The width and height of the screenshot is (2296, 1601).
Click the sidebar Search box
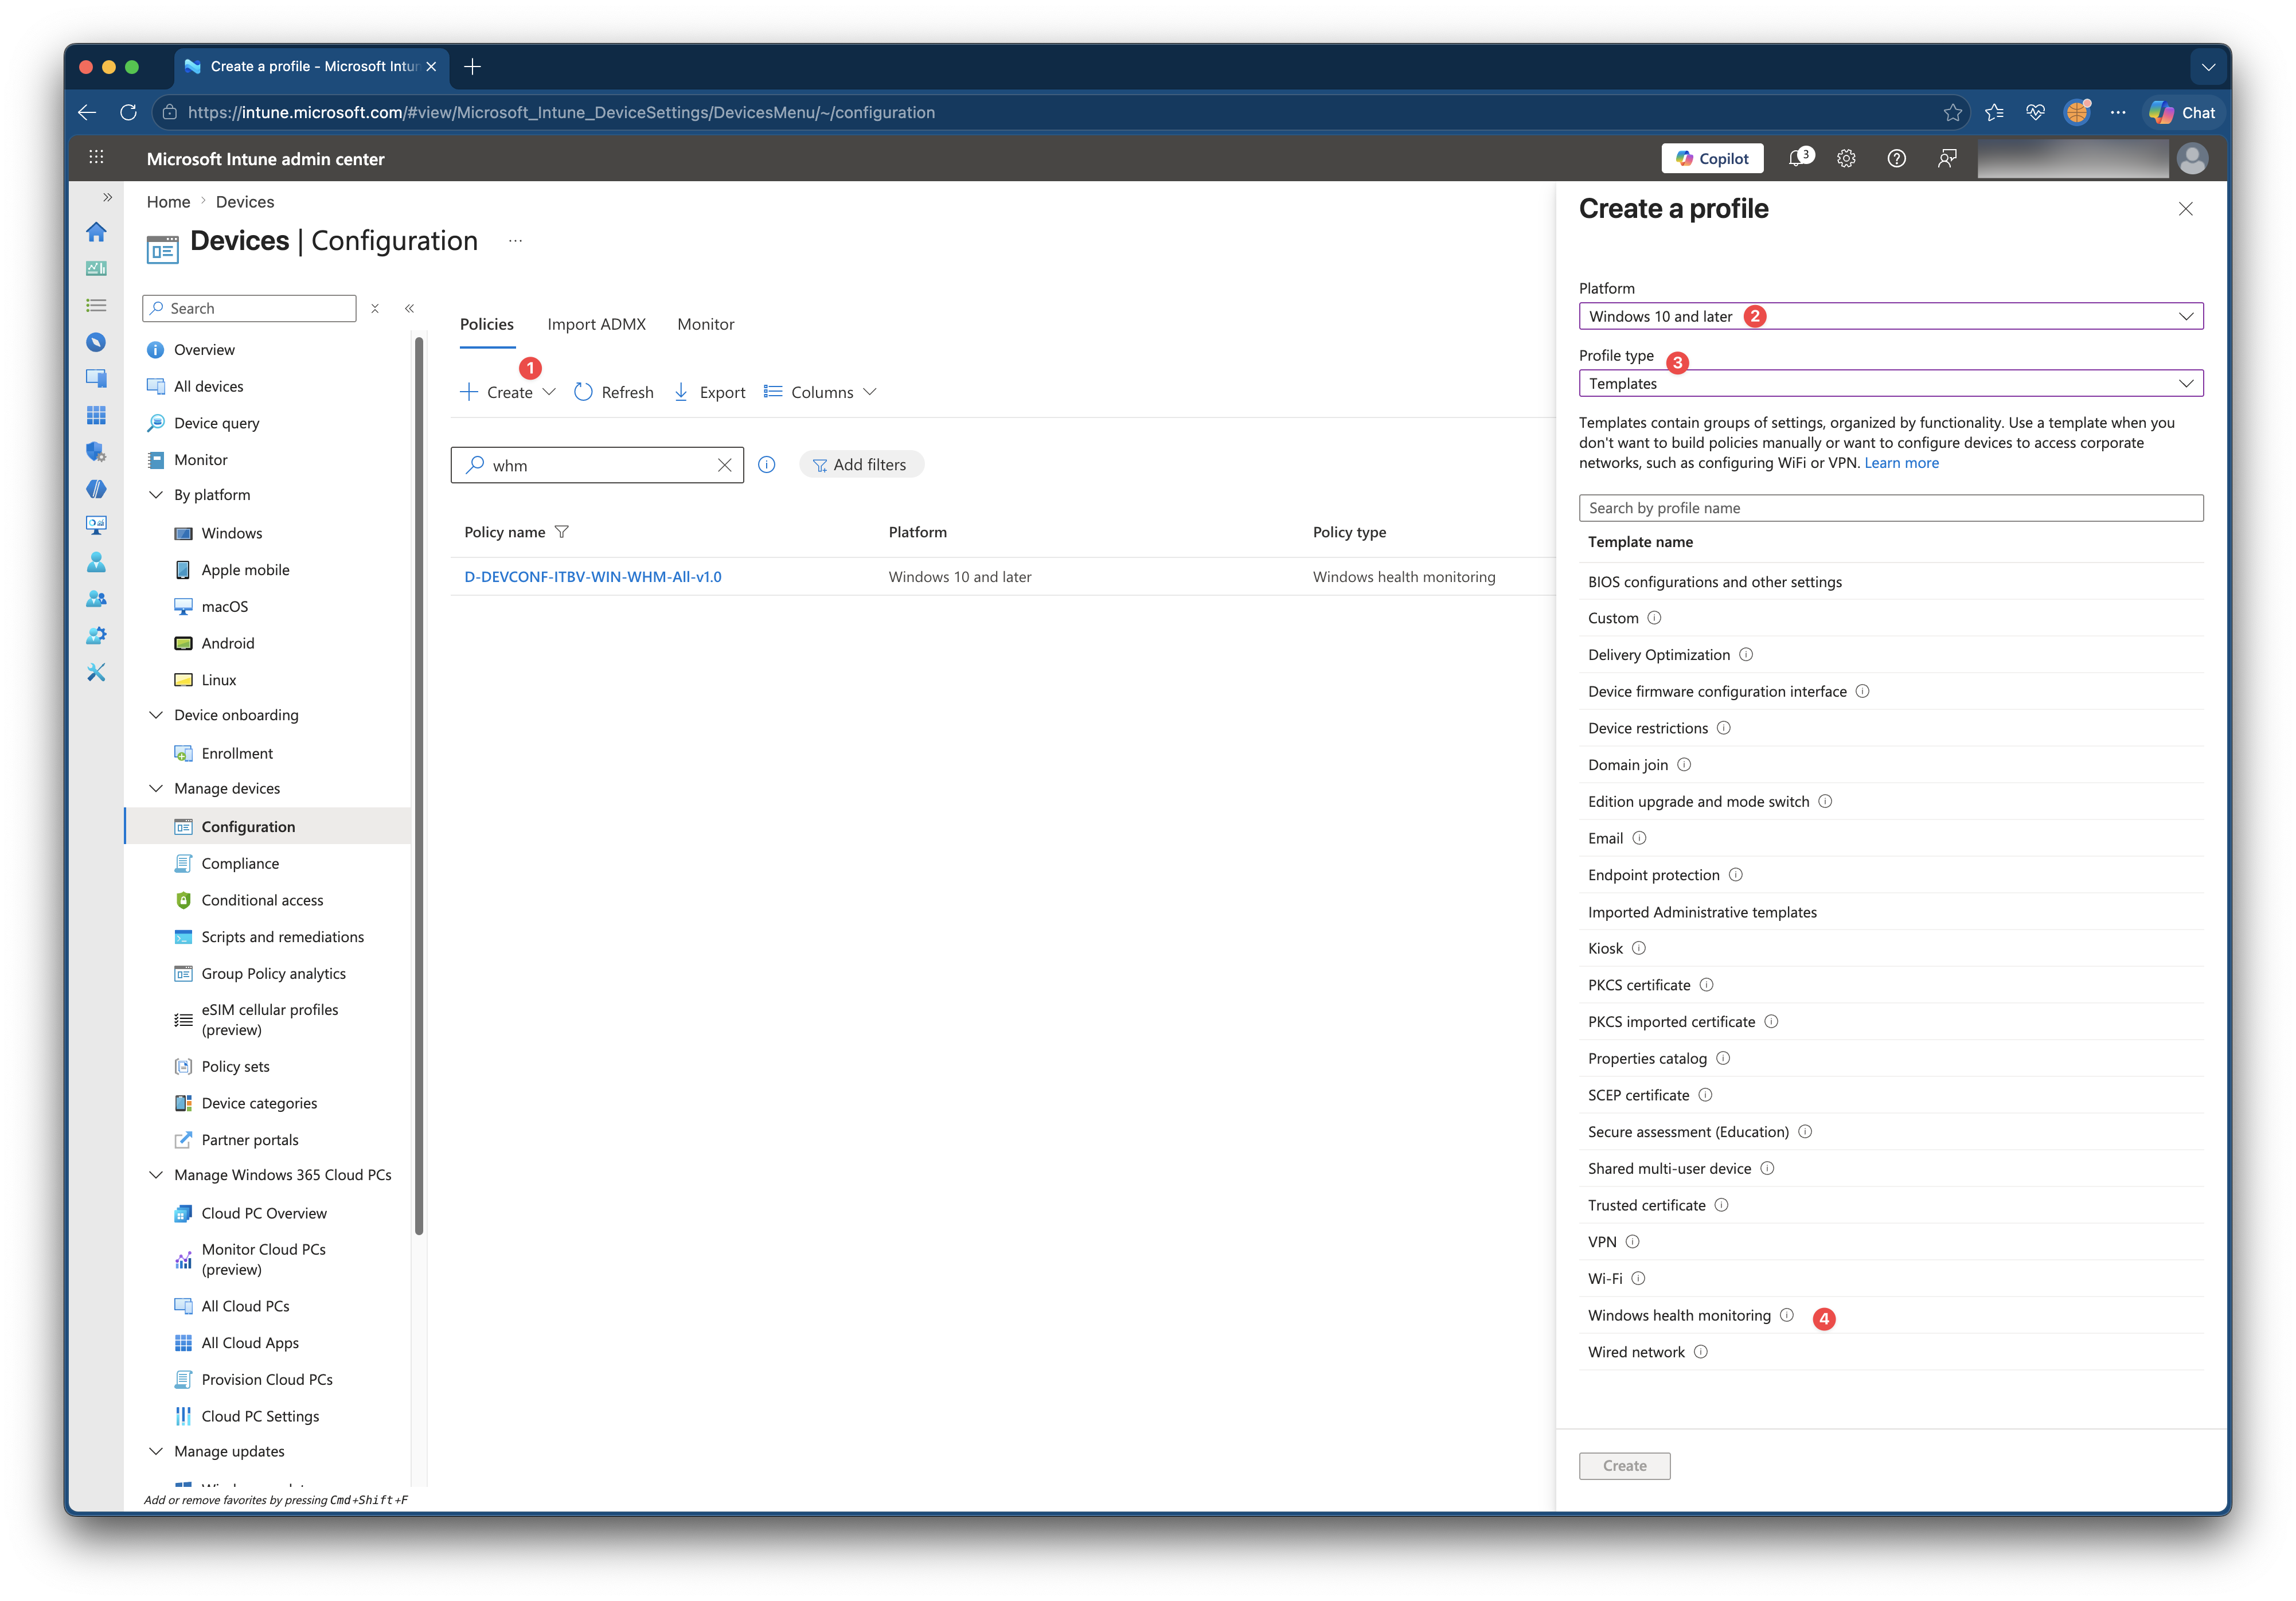point(250,308)
